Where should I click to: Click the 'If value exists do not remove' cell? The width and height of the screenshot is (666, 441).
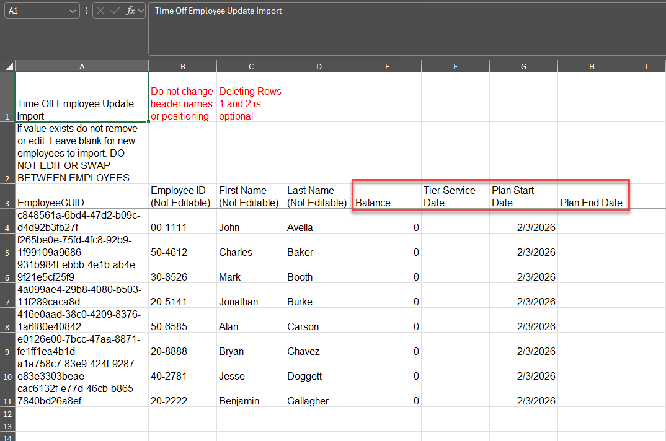click(x=82, y=153)
